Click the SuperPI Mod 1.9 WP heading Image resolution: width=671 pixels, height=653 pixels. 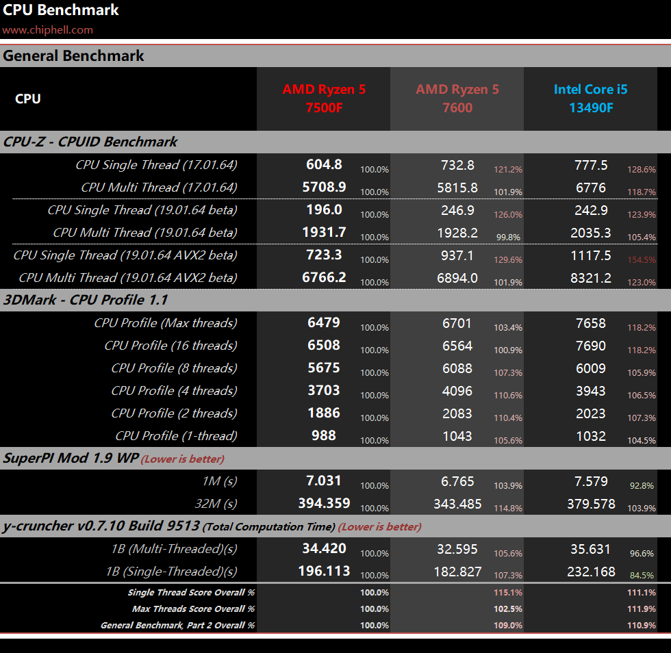coord(71,459)
